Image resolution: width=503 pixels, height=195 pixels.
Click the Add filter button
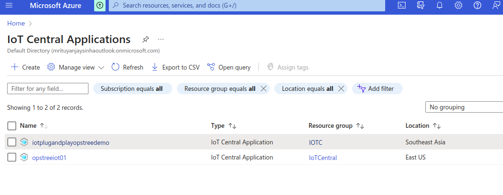pos(376,89)
